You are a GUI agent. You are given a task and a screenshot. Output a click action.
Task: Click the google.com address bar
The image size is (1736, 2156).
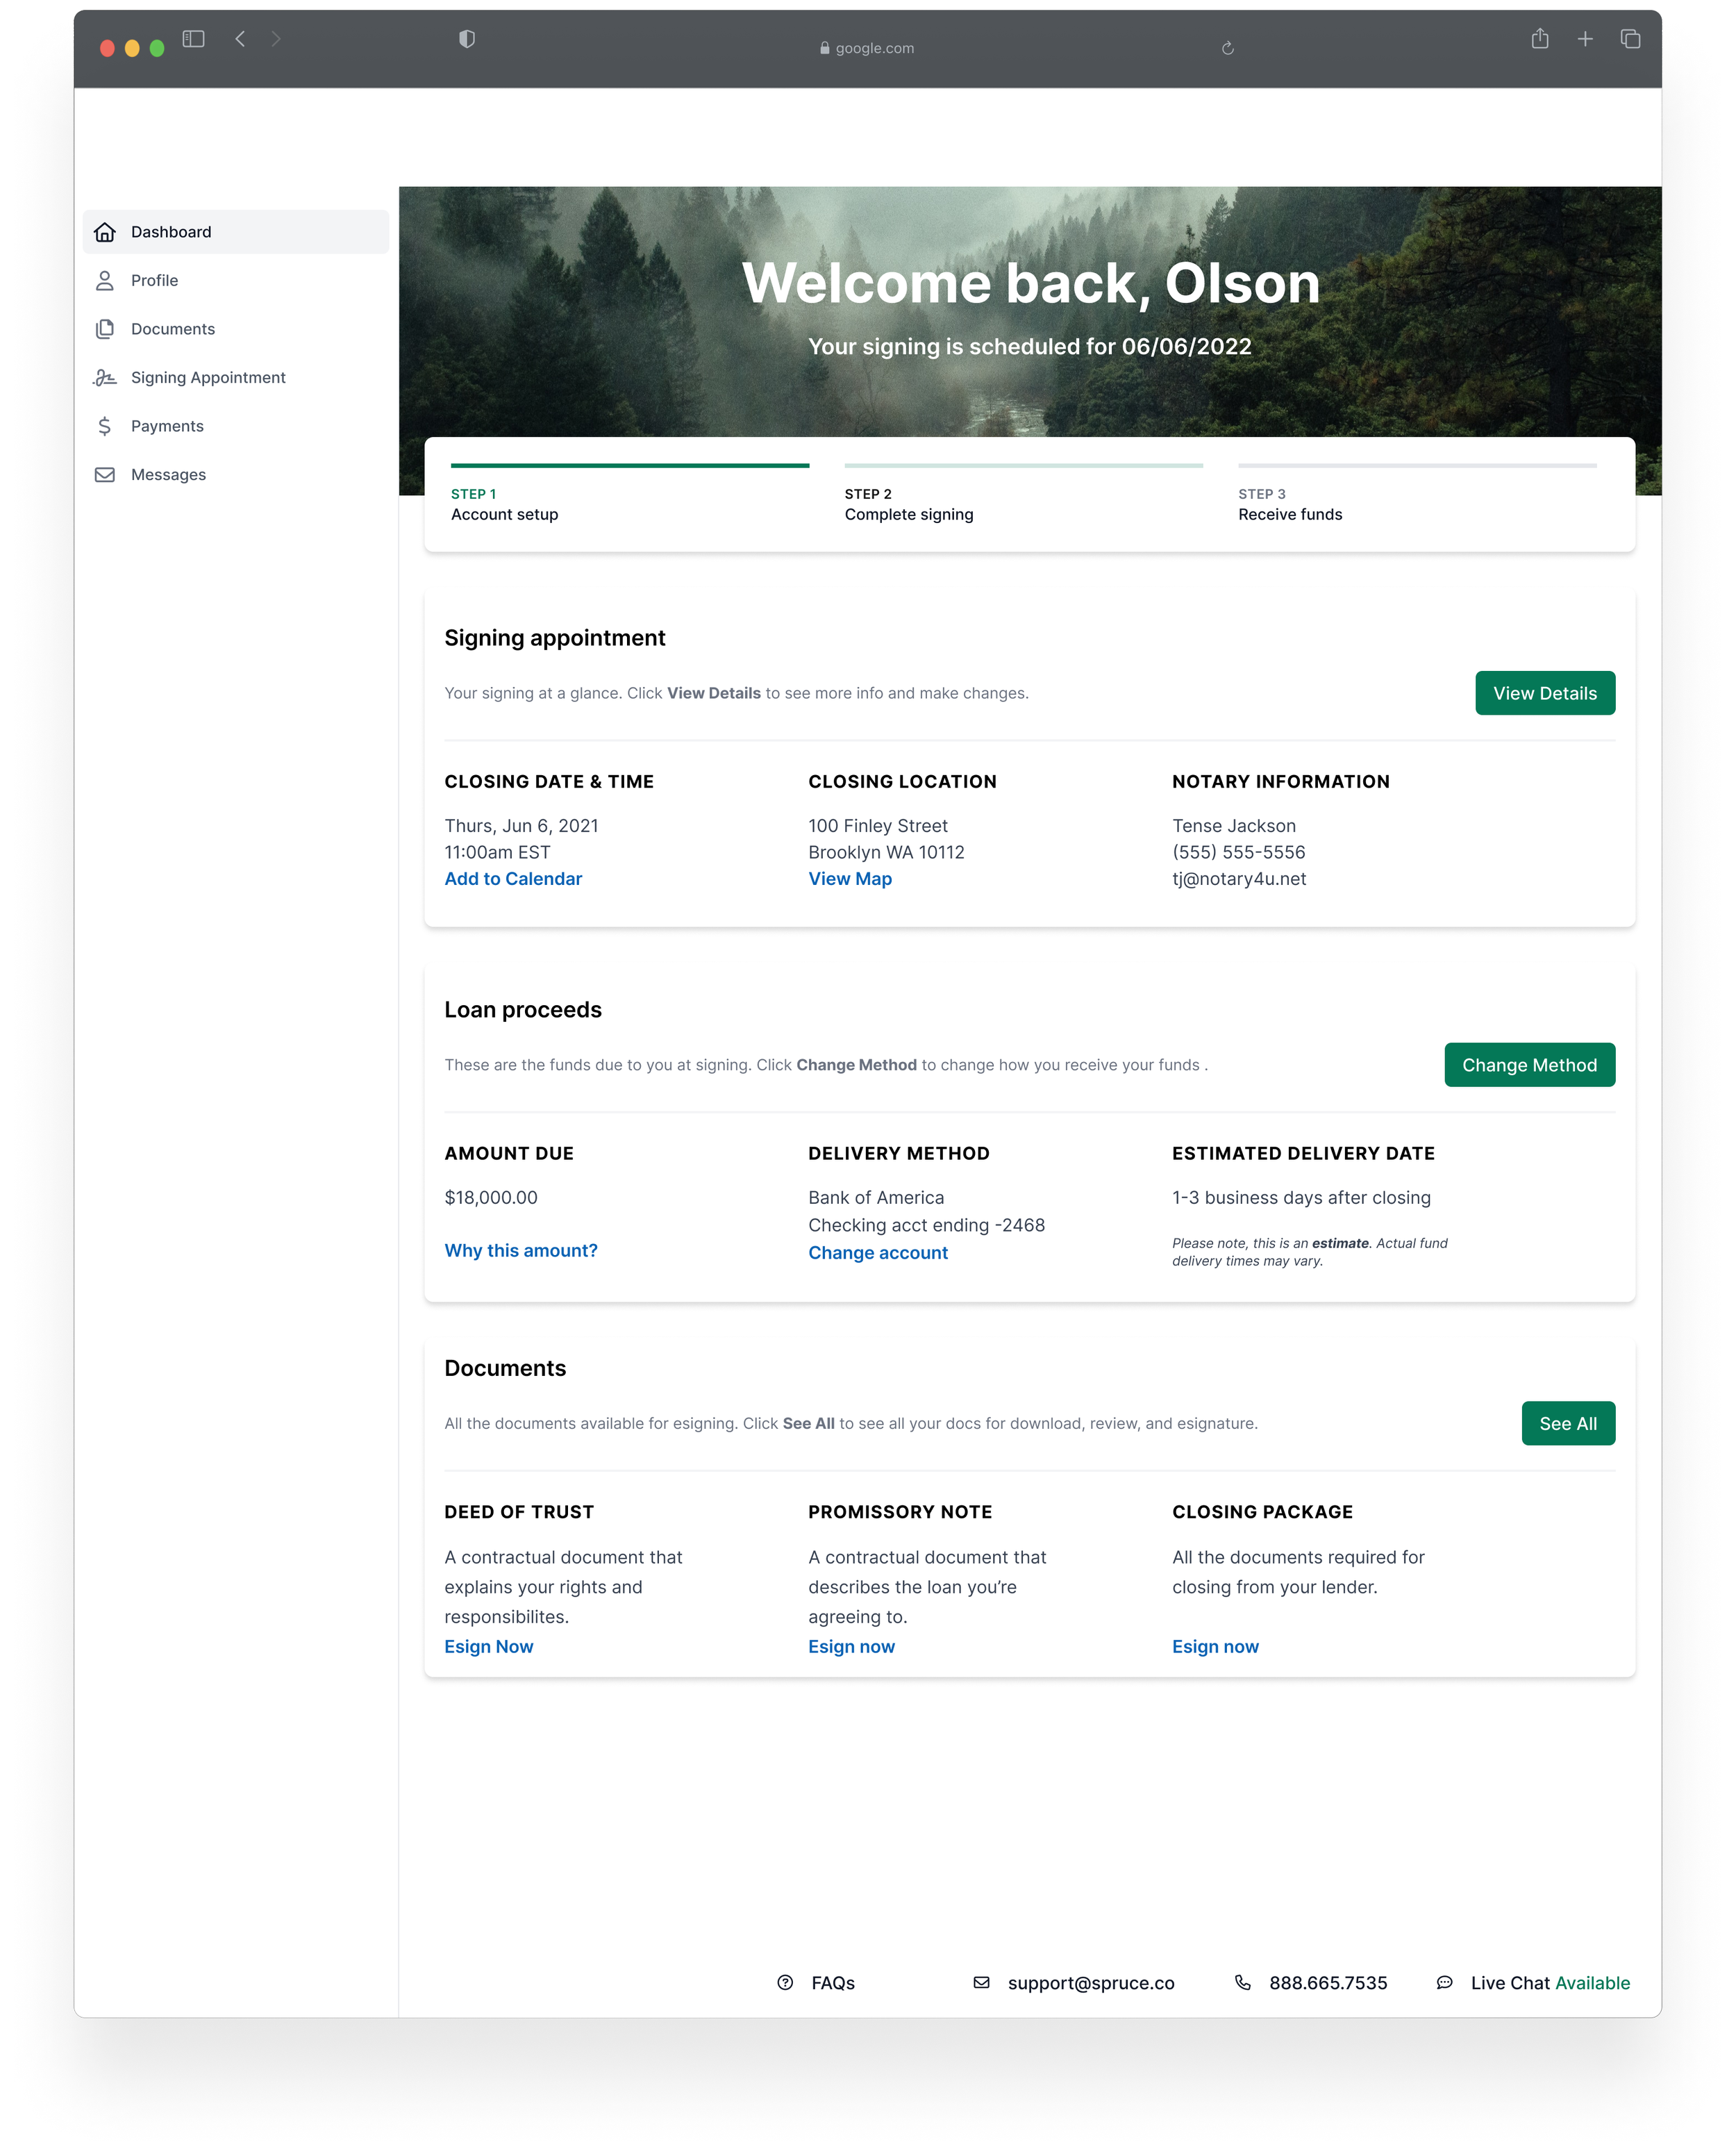pos(867,48)
